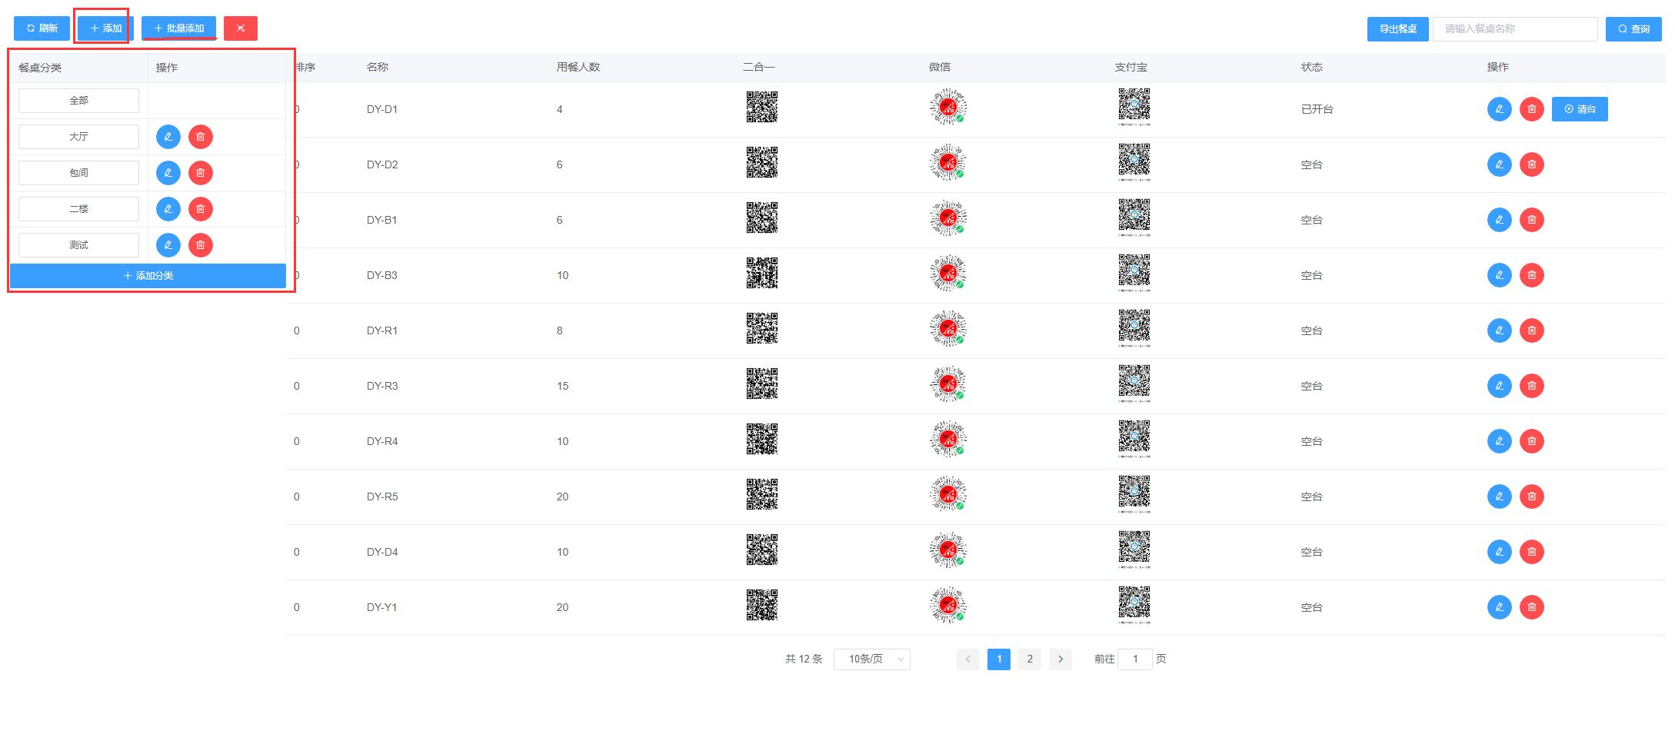Select the 全部 category
Screen dimensions: 1675x744
[x=78, y=101]
